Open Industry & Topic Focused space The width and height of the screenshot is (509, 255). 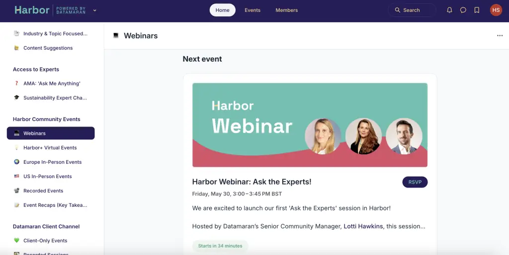[x=51, y=33]
